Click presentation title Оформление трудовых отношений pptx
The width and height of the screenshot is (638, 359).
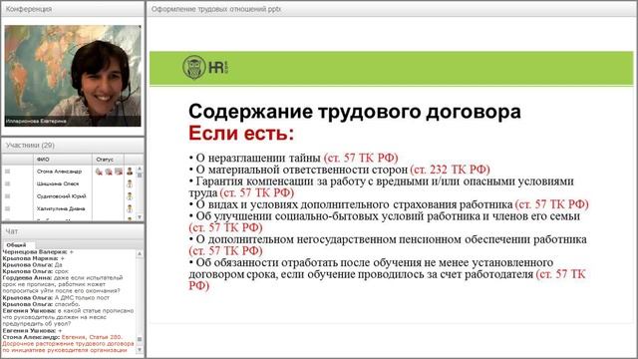coord(216,9)
